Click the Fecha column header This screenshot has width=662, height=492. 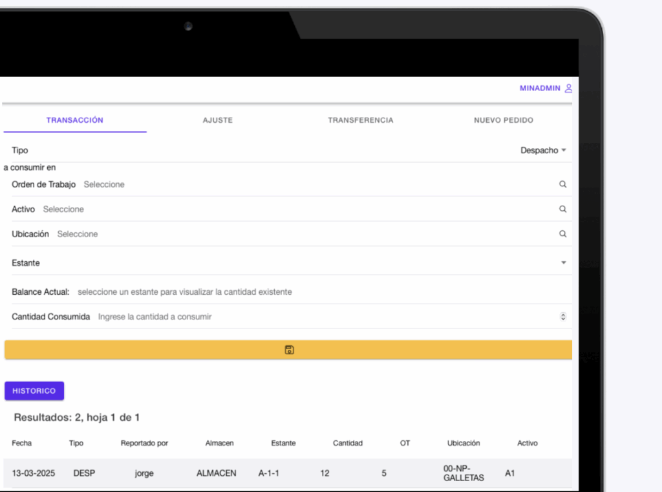point(21,443)
